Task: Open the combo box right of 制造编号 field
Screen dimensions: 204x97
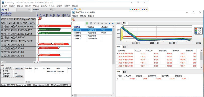Action: click(x=64, y=10)
